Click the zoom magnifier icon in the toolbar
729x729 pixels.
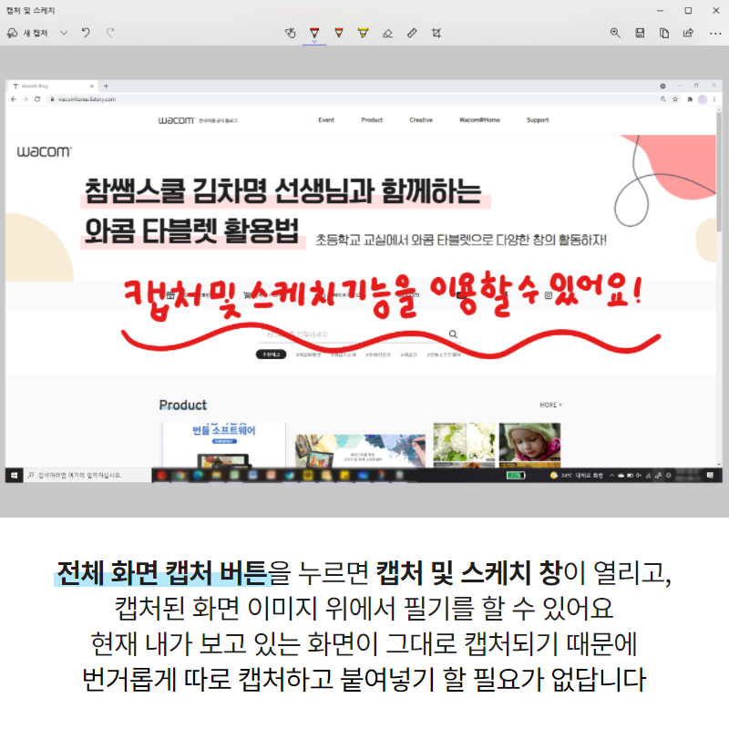coord(615,33)
